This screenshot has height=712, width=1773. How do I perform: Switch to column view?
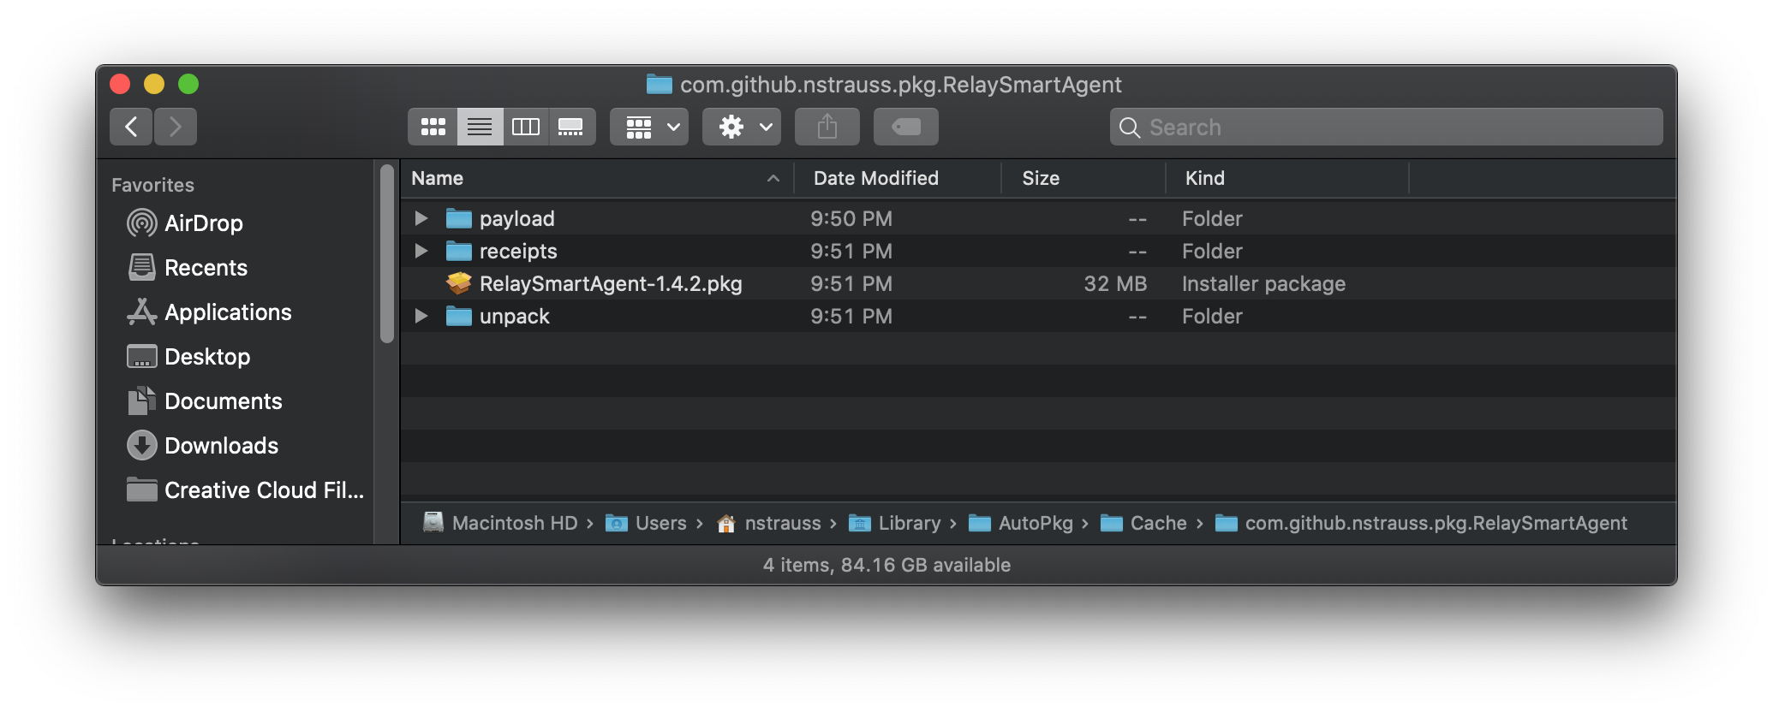(x=525, y=128)
